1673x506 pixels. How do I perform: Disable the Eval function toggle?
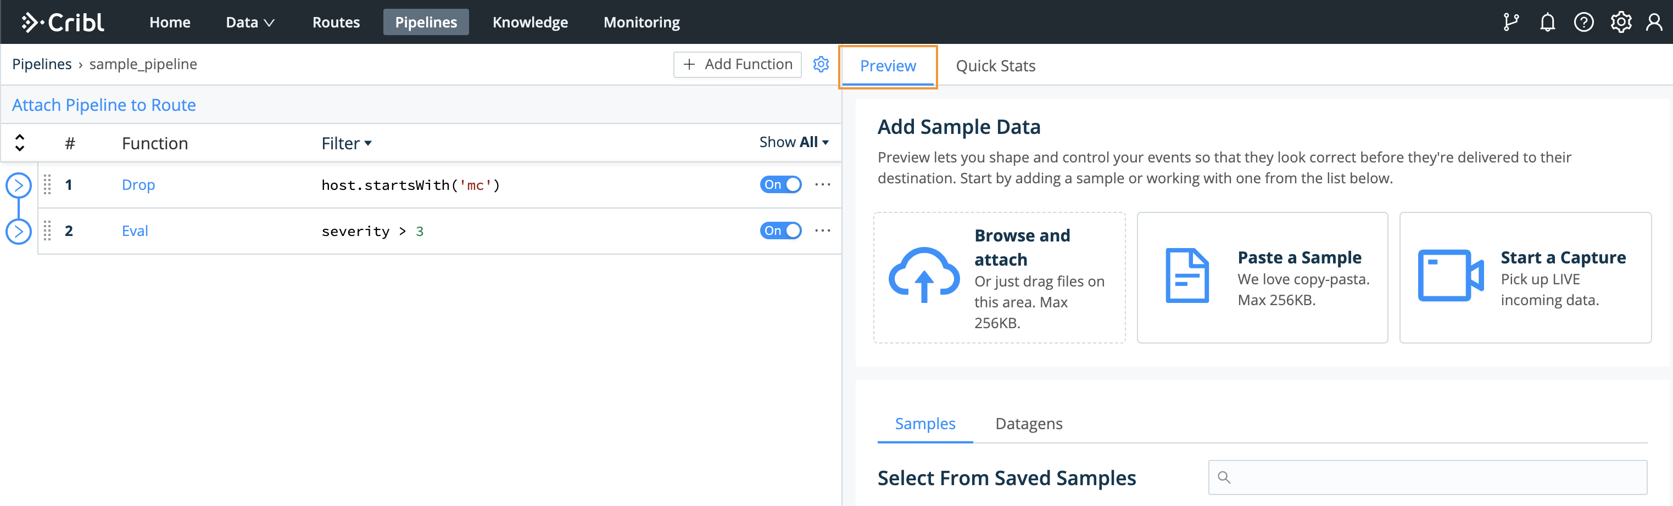click(780, 231)
